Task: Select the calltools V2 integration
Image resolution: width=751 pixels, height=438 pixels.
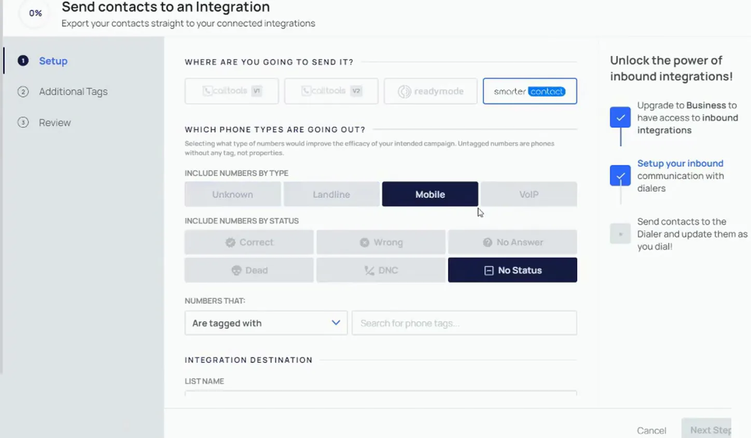Action: coord(331,91)
